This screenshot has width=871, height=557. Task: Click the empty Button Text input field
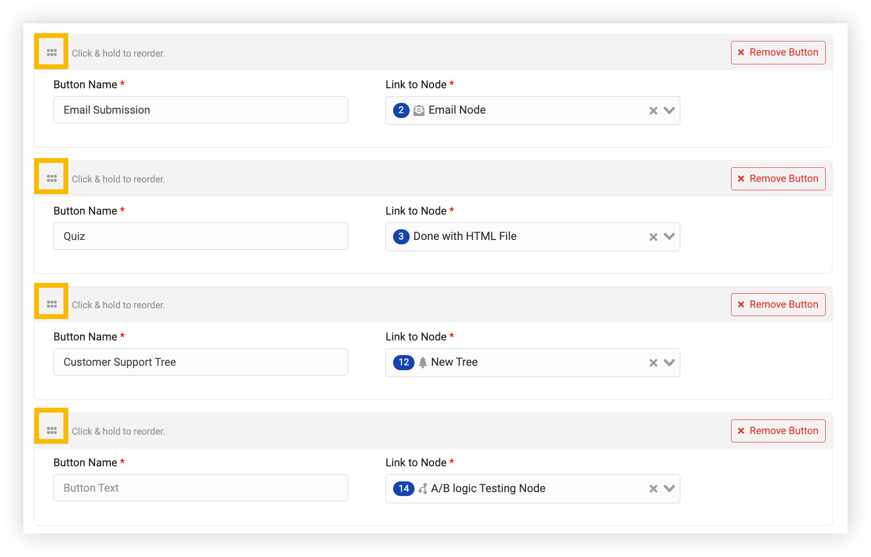(x=200, y=488)
